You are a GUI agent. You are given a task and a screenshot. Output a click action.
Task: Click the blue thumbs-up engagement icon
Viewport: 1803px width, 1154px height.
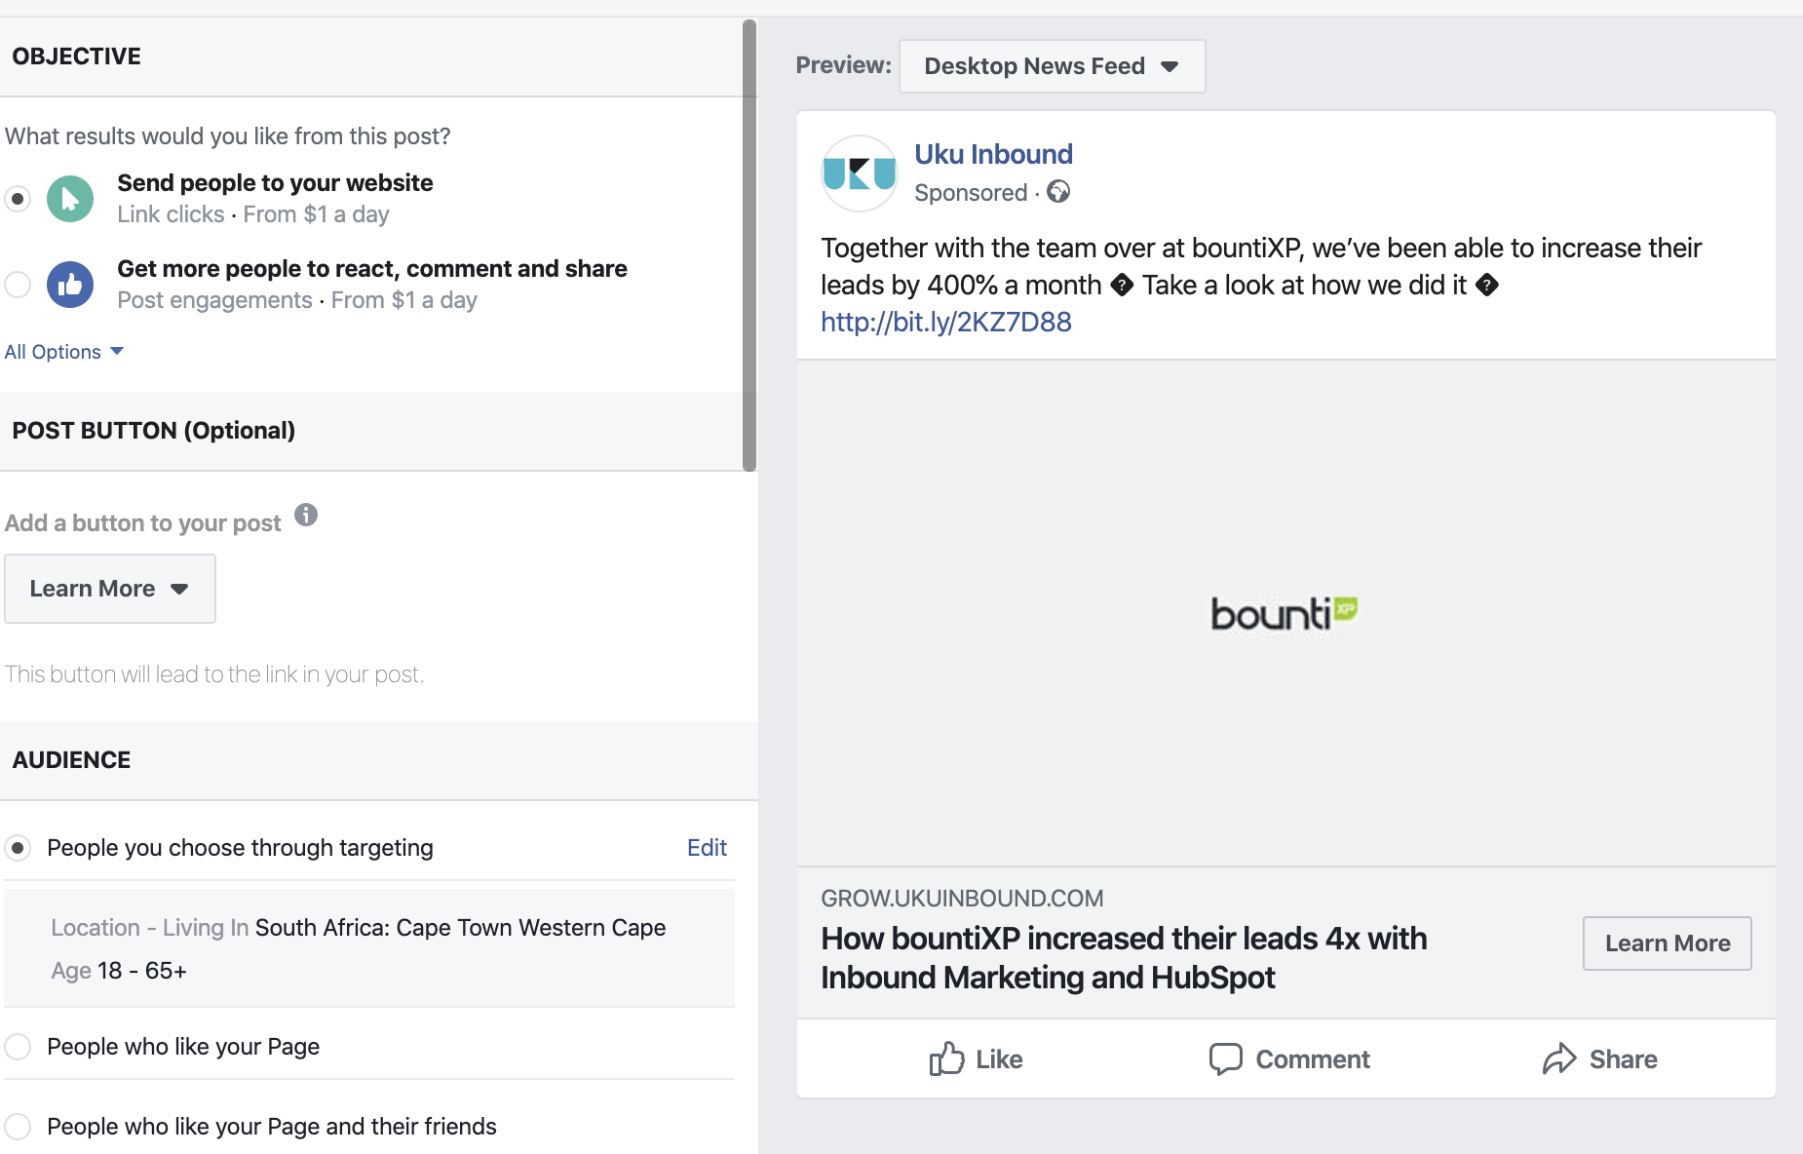click(70, 285)
